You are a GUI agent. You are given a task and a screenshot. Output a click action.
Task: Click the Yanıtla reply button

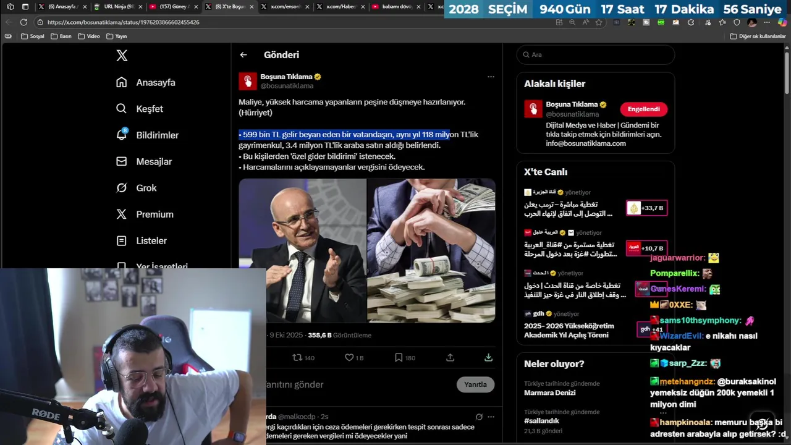pos(475,384)
